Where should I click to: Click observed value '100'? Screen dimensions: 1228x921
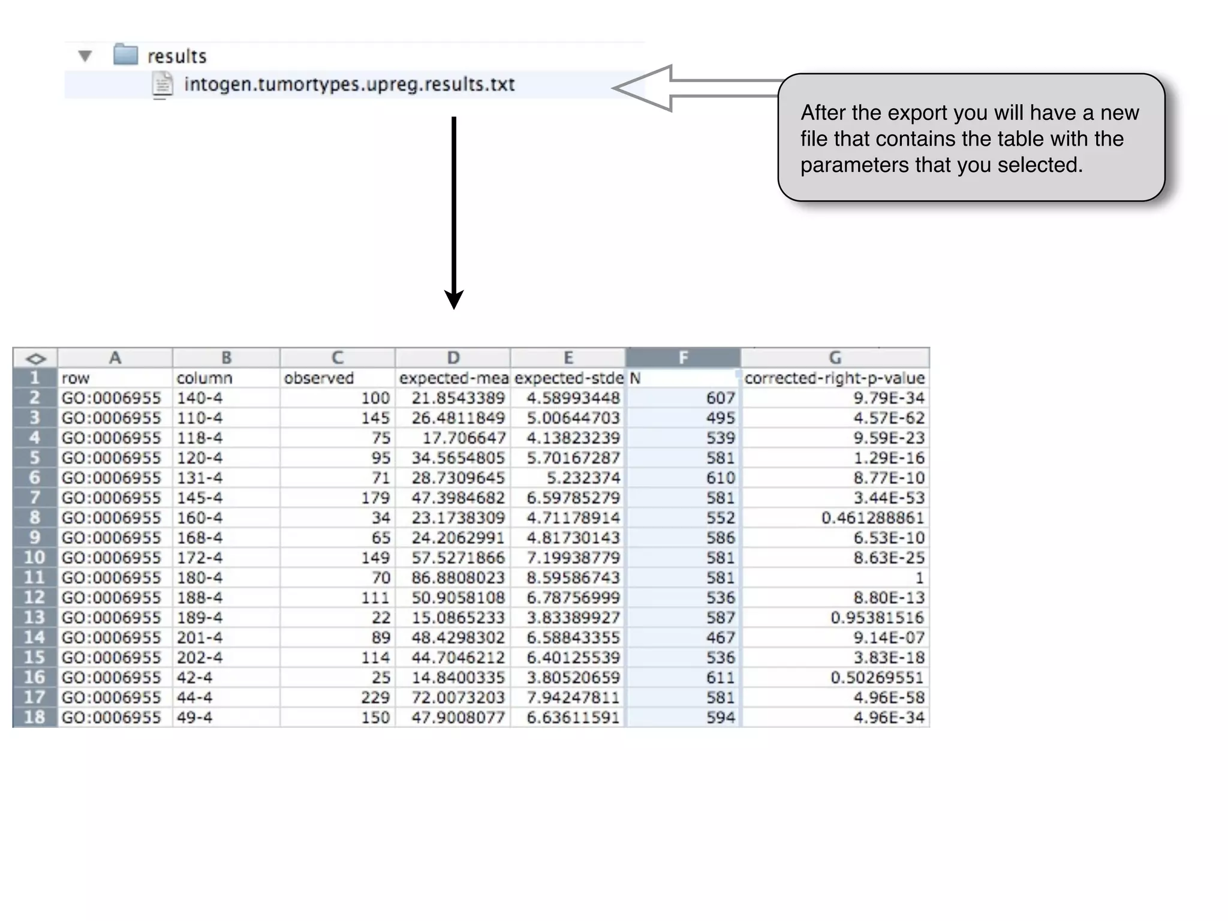point(338,398)
